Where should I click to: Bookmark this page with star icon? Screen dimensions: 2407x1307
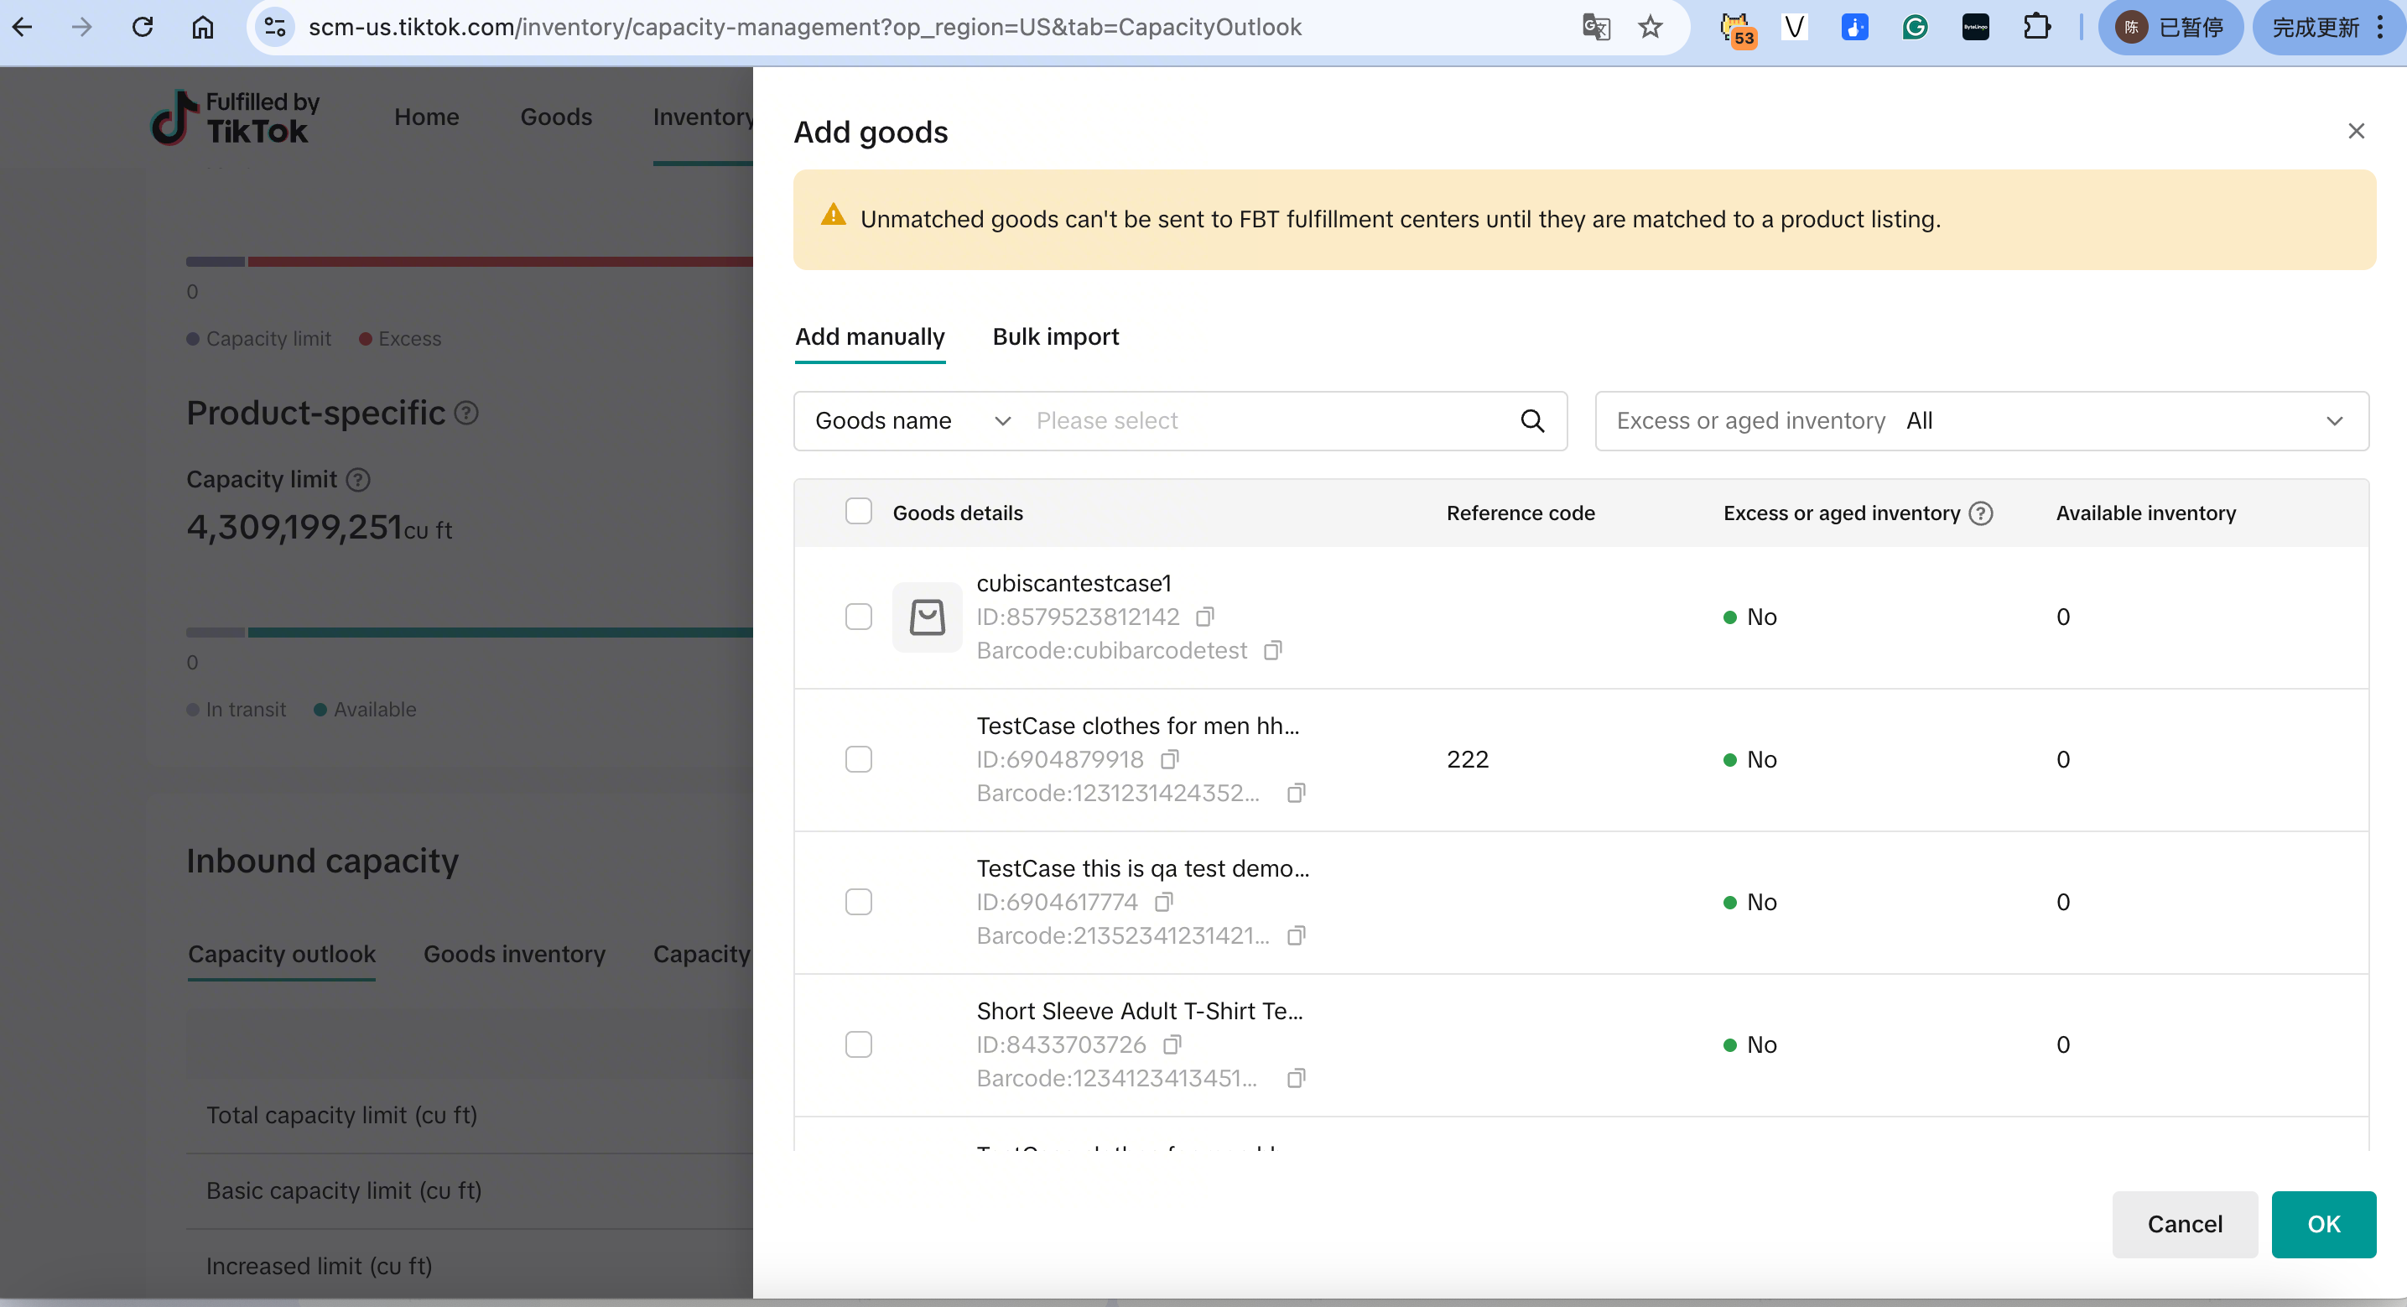tap(1651, 27)
